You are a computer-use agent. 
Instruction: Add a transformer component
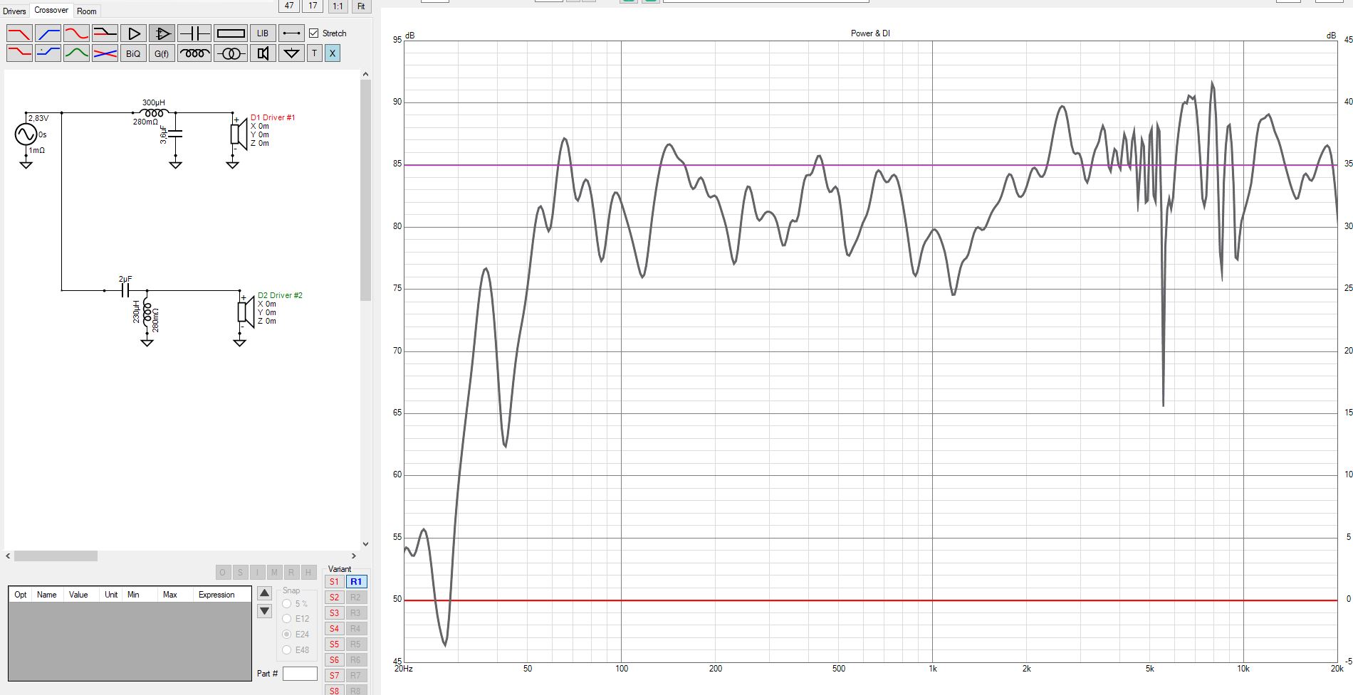tap(231, 53)
